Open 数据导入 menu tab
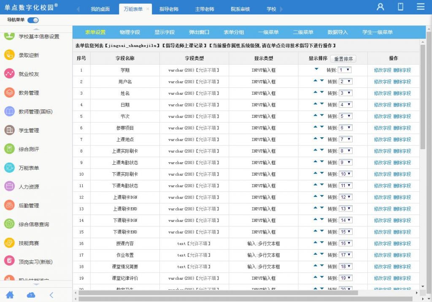The width and height of the screenshot is (432, 302). 338,32
